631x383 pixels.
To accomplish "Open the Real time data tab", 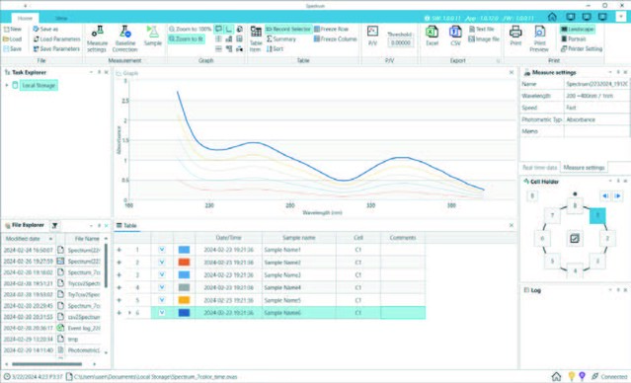I will pos(539,168).
